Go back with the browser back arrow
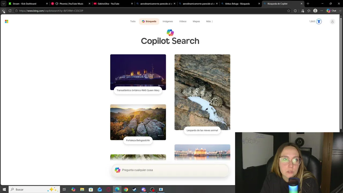Screen dimensions: 343x193 click(3, 11)
